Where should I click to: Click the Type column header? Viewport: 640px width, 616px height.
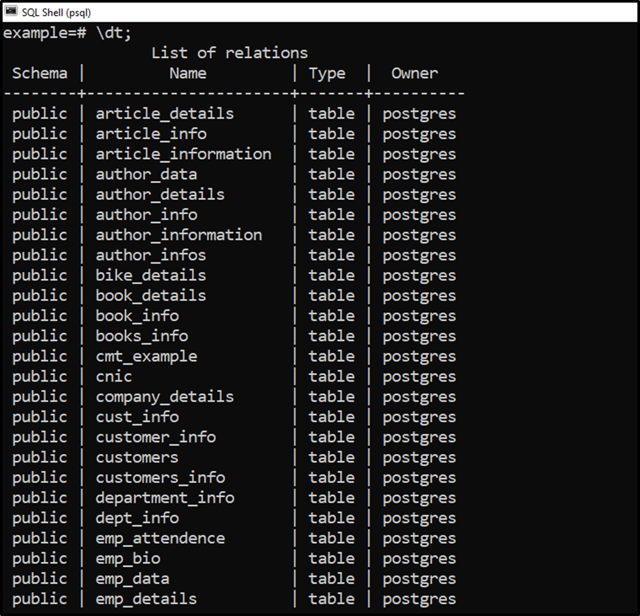click(327, 74)
